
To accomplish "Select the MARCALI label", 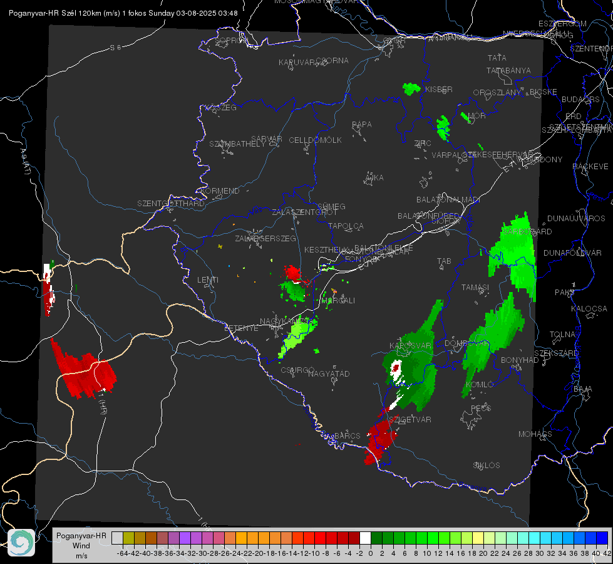I will pyautogui.click(x=338, y=301).
